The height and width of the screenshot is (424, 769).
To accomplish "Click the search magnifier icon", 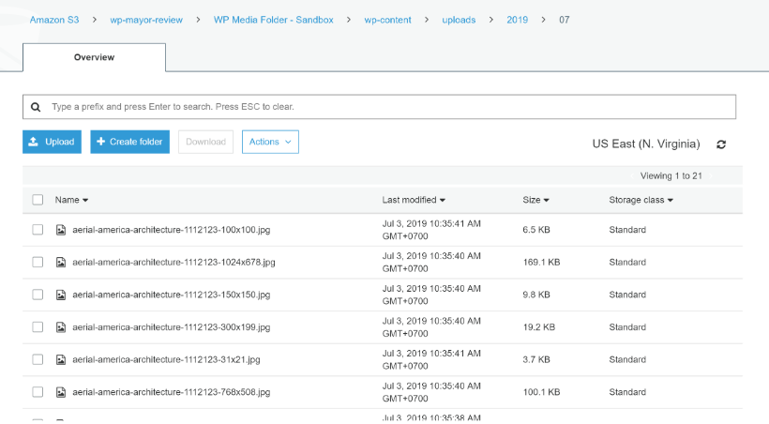I will 36,107.
